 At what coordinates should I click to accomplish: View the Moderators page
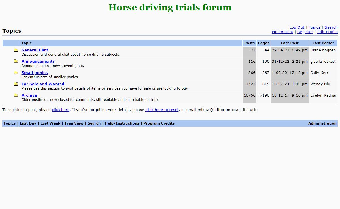tap(282, 32)
